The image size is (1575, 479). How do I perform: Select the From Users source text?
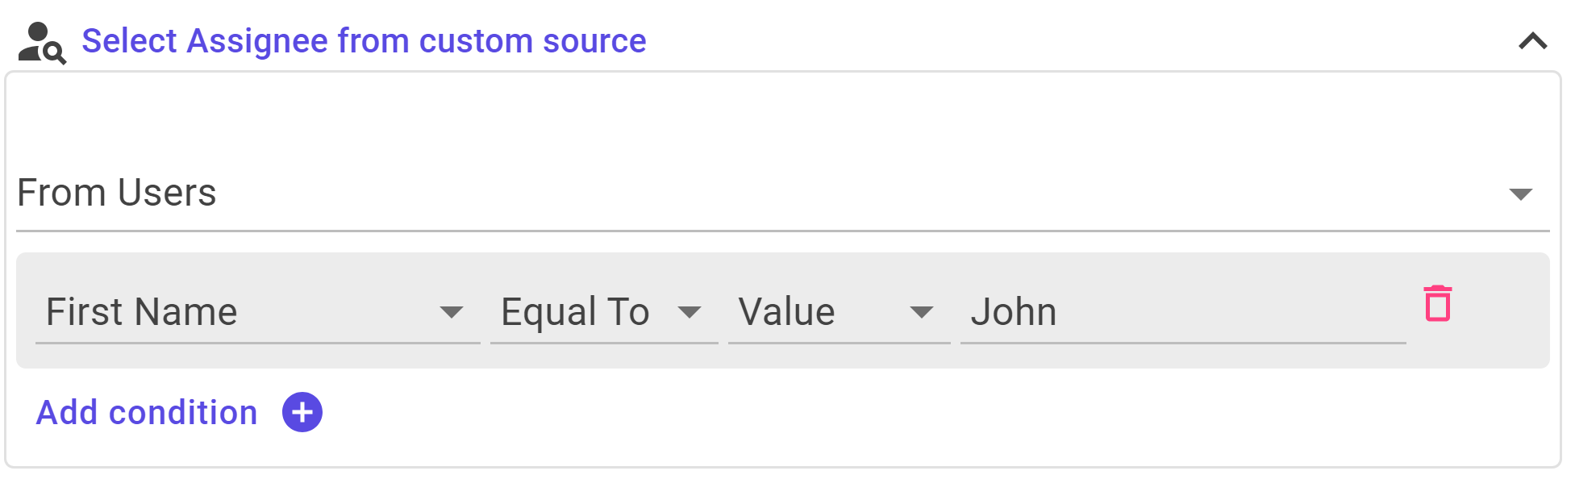pos(117,194)
